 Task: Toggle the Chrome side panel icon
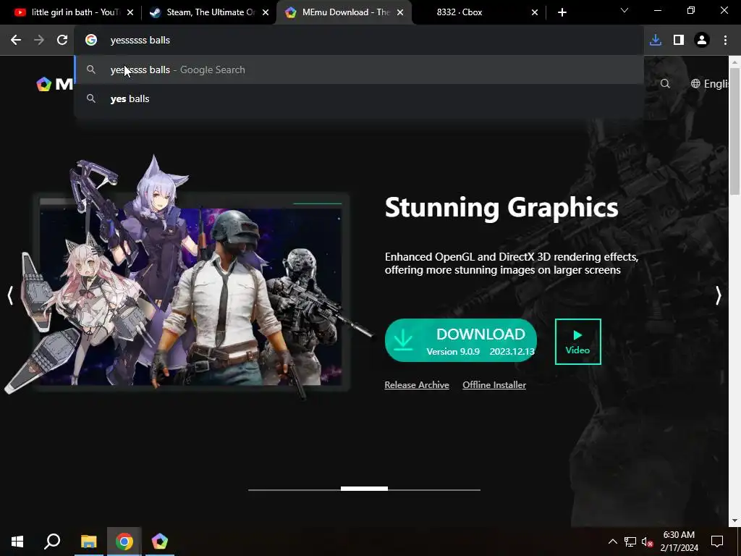click(x=679, y=41)
